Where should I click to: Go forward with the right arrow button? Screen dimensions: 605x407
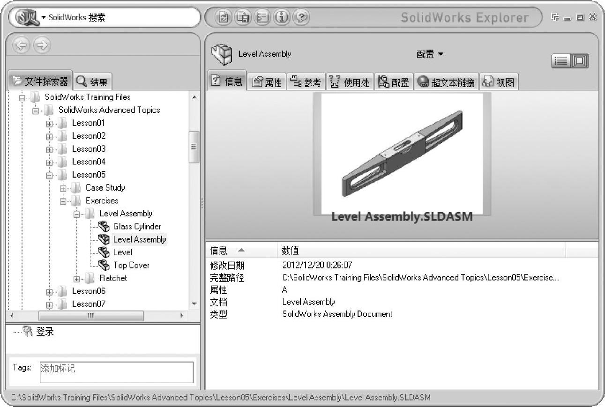[x=42, y=45]
